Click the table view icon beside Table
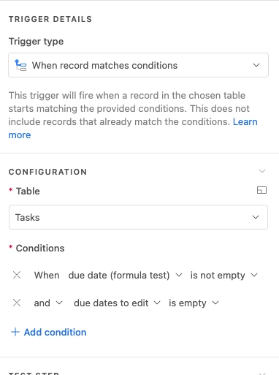 coord(261,190)
